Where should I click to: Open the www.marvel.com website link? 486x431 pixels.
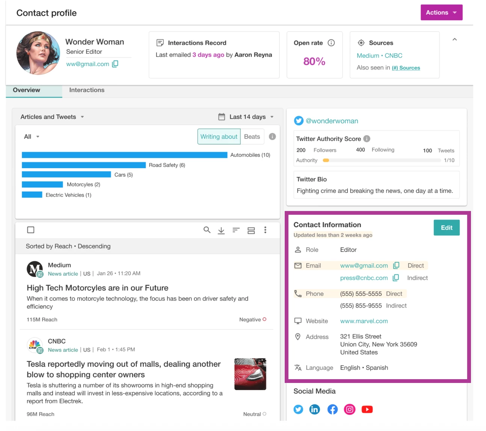(364, 321)
